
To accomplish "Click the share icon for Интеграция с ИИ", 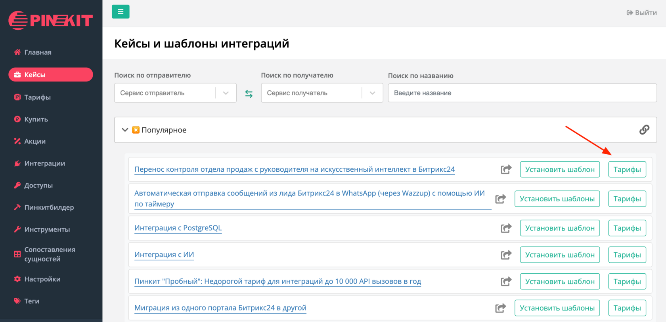I will tap(506, 255).
